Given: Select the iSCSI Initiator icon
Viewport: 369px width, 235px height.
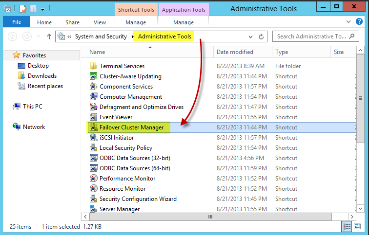Looking at the screenshot, I should point(93,137).
